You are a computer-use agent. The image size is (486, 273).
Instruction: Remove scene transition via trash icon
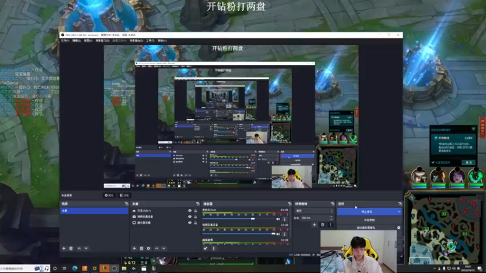(323, 224)
